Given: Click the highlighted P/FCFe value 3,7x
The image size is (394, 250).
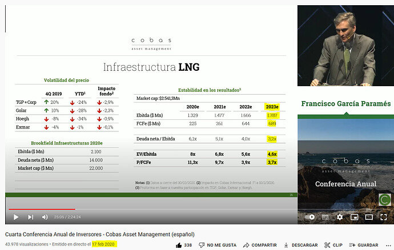Looking at the screenshot, I should pos(272,163).
